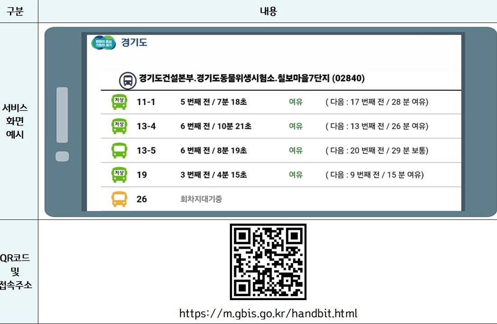Click '여유' crowding status for route 19
This screenshot has height=324, width=497.
296,175
